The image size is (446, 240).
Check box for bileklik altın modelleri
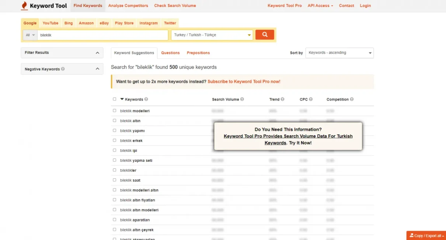(114, 210)
